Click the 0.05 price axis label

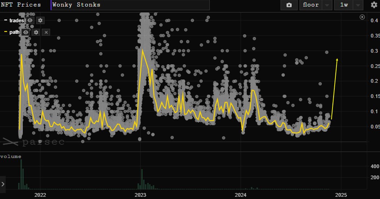point(375,127)
